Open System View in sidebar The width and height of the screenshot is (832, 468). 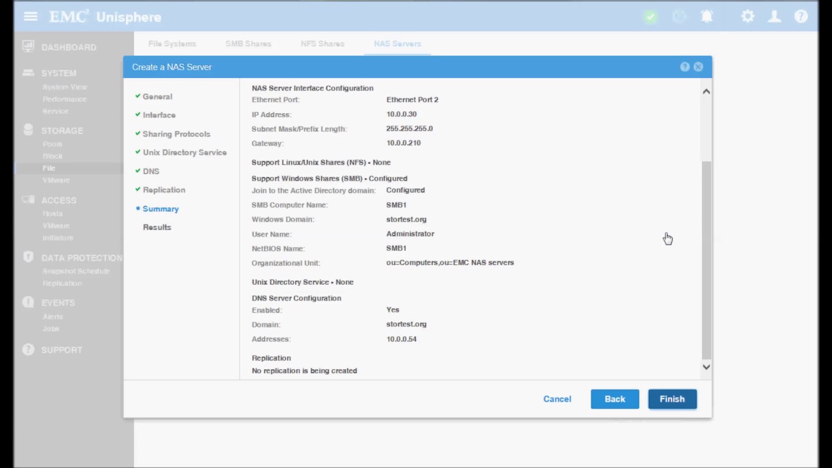[x=64, y=86]
